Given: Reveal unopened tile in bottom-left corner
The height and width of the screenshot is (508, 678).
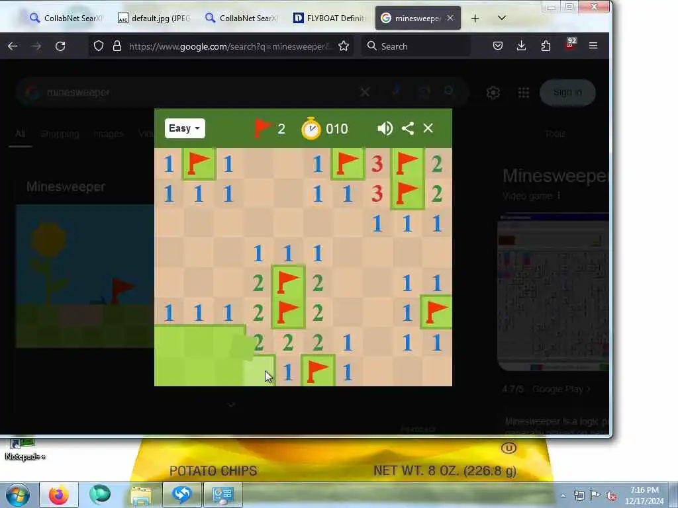Looking at the screenshot, I should (x=169, y=372).
